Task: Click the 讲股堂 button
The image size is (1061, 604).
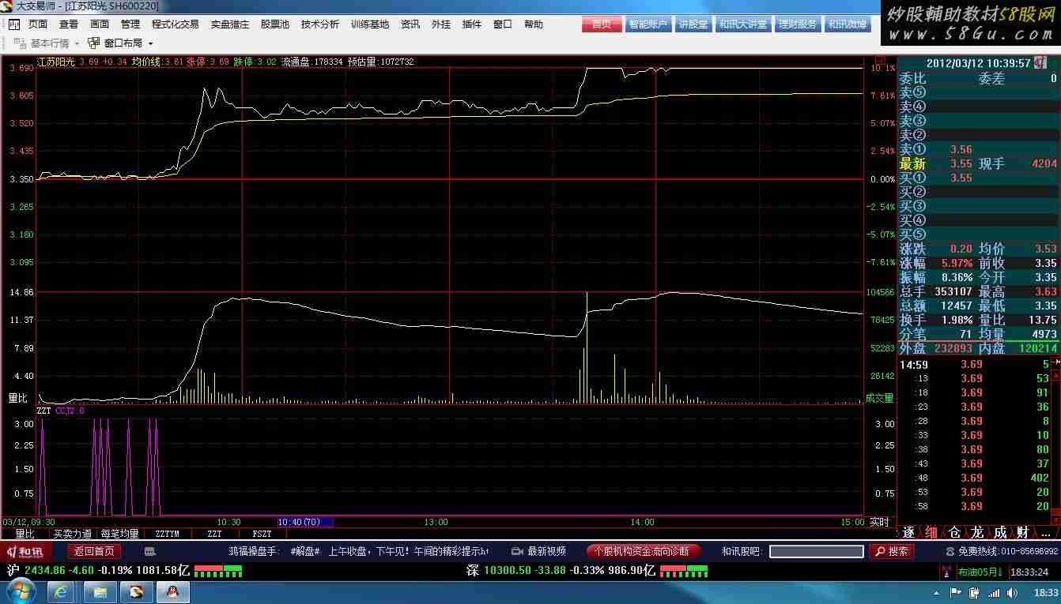Action: point(693,24)
